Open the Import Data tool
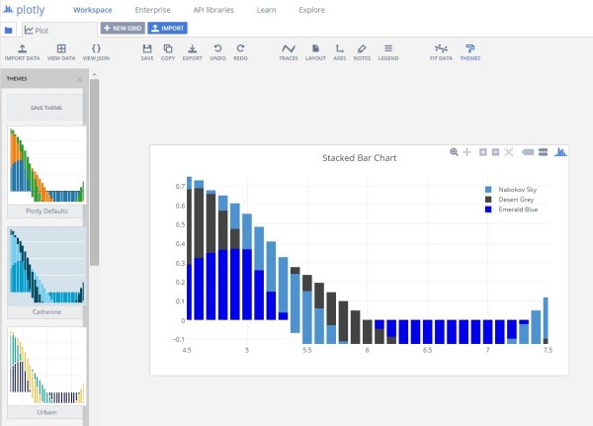 tap(23, 52)
